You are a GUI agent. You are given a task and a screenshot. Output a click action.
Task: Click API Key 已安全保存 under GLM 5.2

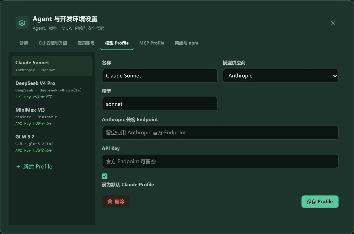tap(34, 151)
